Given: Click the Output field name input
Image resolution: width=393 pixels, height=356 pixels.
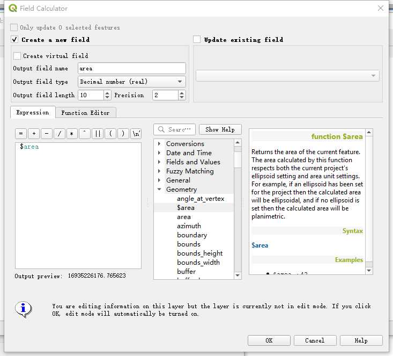Looking at the screenshot, I should 132,68.
